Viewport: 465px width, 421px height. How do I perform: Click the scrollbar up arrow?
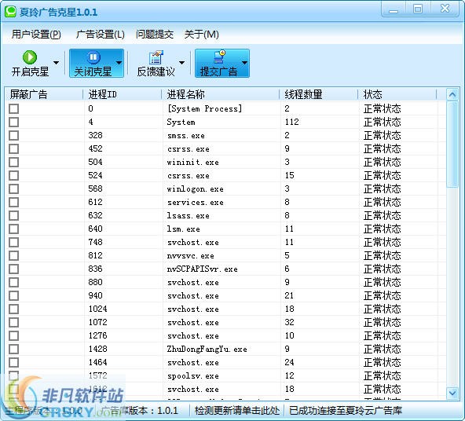(x=452, y=95)
